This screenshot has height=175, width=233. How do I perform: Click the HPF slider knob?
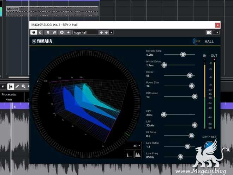pyautogui.click(x=164, y=114)
